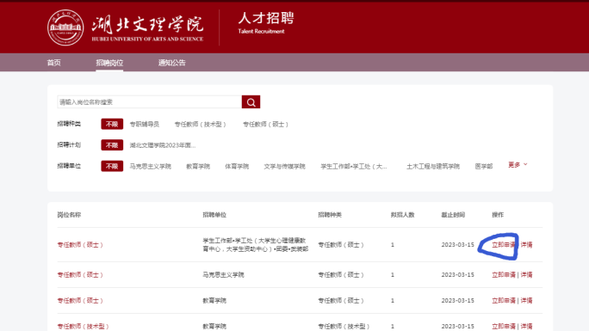Filter units by 马克思主义学院
Viewport: 589px width, 331px height.
coord(150,166)
